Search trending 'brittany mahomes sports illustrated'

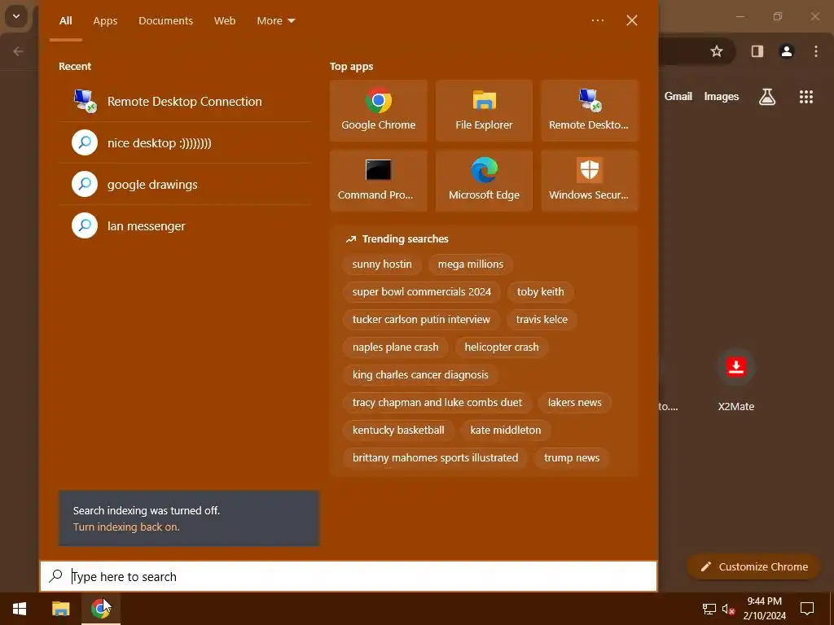click(x=435, y=457)
